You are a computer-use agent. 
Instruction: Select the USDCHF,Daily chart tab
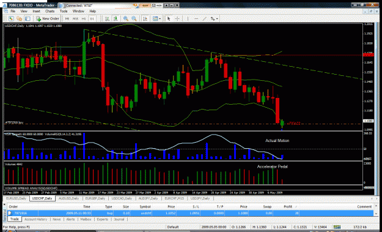tap(42, 198)
